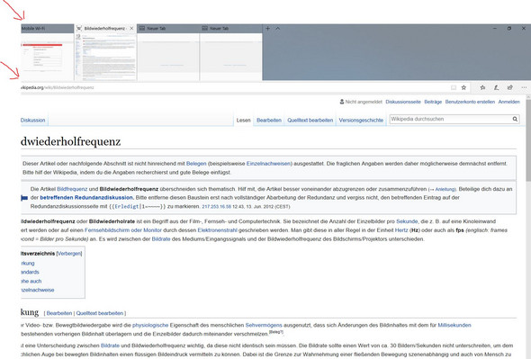Open the Diskussion page tab
This screenshot has width=531, height=359.
point(32,121)
